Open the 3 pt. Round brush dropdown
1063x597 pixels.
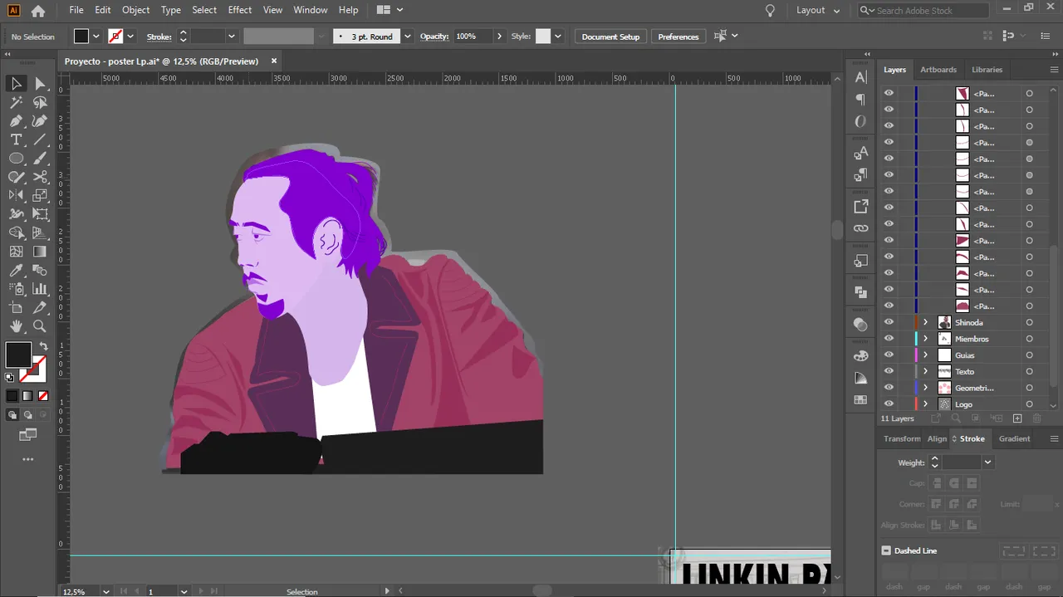coord(407,37)
